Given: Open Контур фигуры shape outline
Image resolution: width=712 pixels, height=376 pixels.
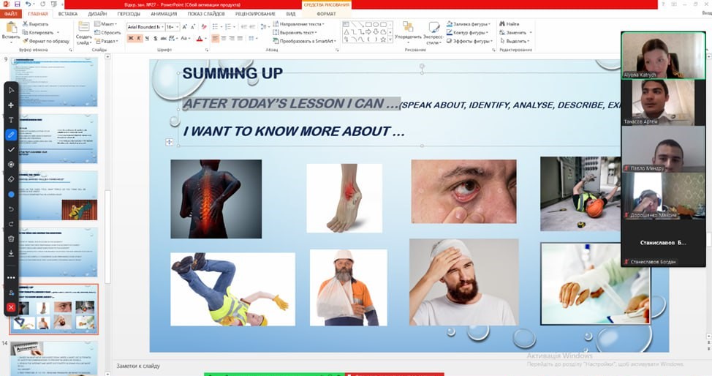Looking at the screenshot, I should coord(468,32).
